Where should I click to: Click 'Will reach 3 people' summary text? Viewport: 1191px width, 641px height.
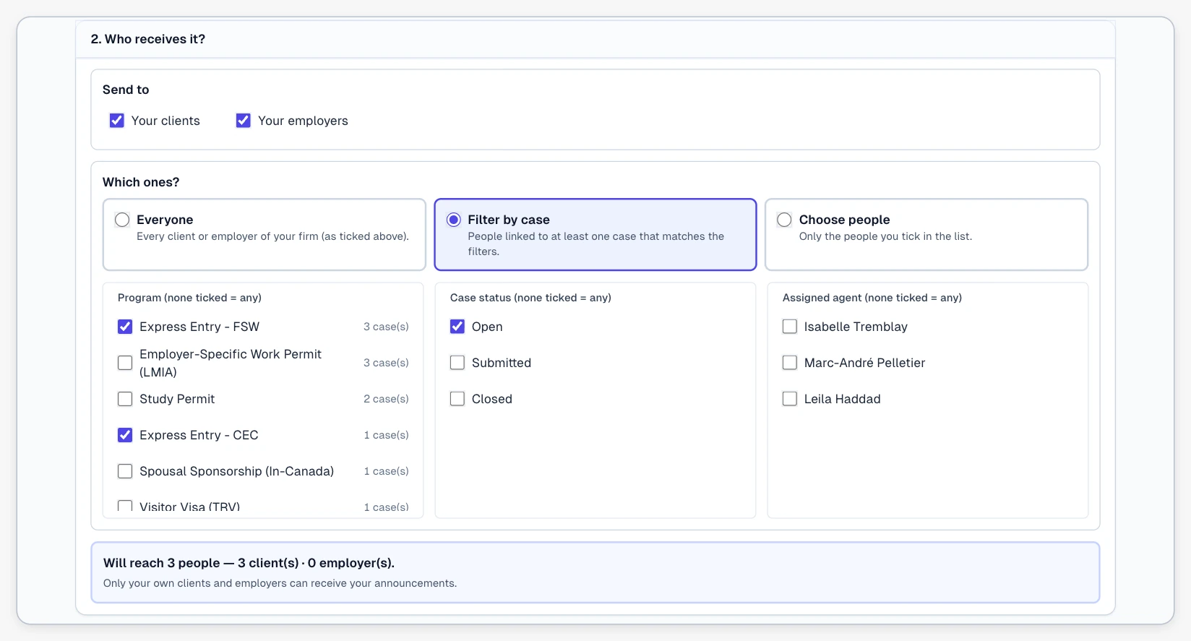pos(249,563)
